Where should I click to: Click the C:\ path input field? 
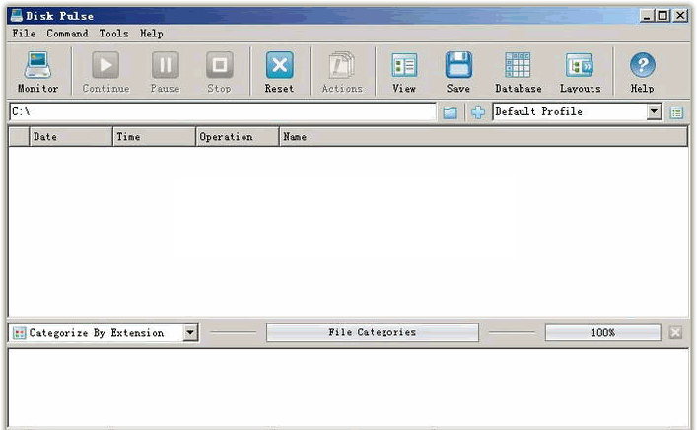tap(223, 111)
